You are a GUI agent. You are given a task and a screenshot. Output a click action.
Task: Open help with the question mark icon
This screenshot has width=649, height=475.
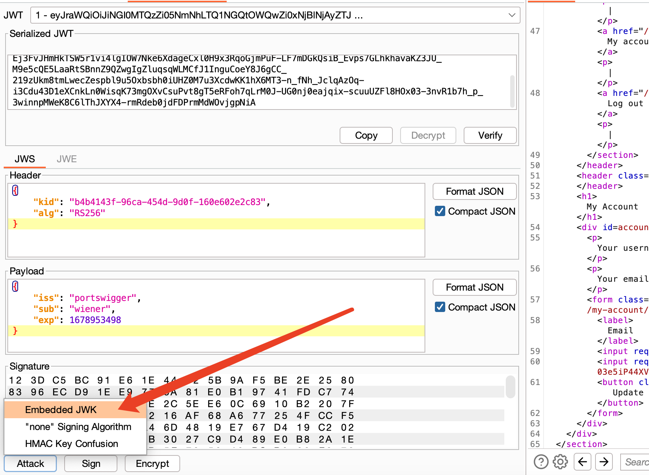pos(541,462)
